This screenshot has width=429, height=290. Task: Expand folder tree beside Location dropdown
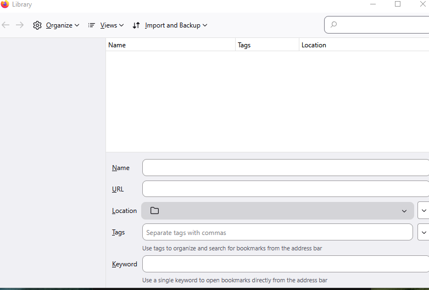tap(424, 211)
